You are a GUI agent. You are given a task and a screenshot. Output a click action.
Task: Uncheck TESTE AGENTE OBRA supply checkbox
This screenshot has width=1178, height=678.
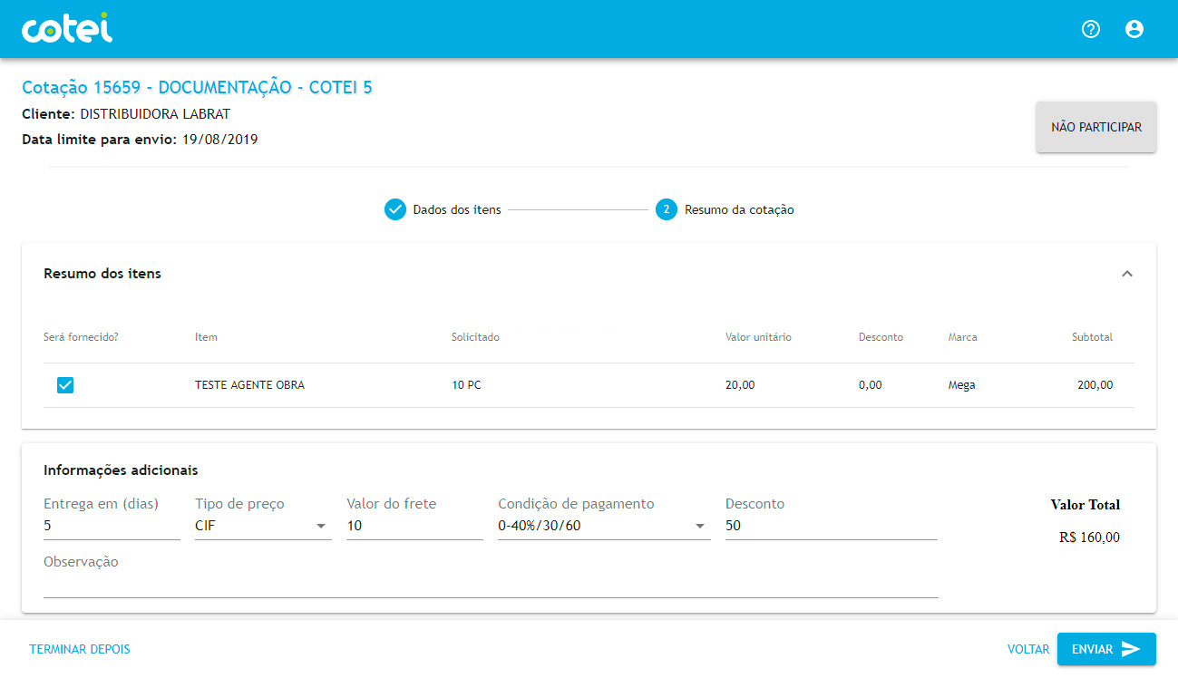[x=65, y=385]
